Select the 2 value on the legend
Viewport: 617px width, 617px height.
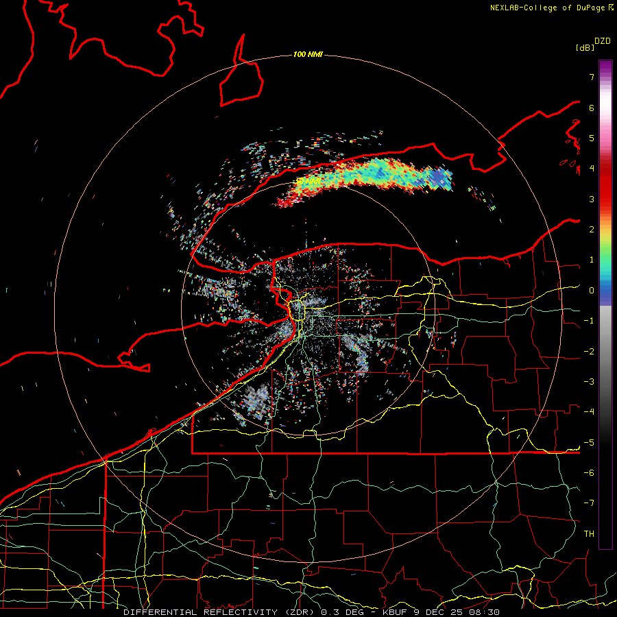[x=592, y=230]
